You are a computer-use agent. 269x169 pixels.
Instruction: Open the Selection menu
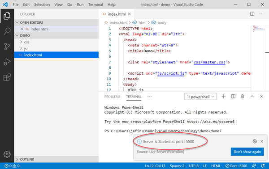tap(42, 4)
